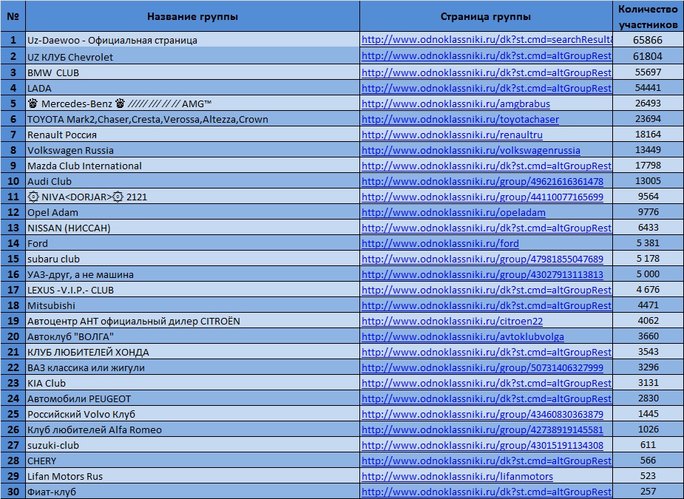684x499 pixels.
Task: Select cell УАЗ-друг, а не машина
Action: coord(192,275)
